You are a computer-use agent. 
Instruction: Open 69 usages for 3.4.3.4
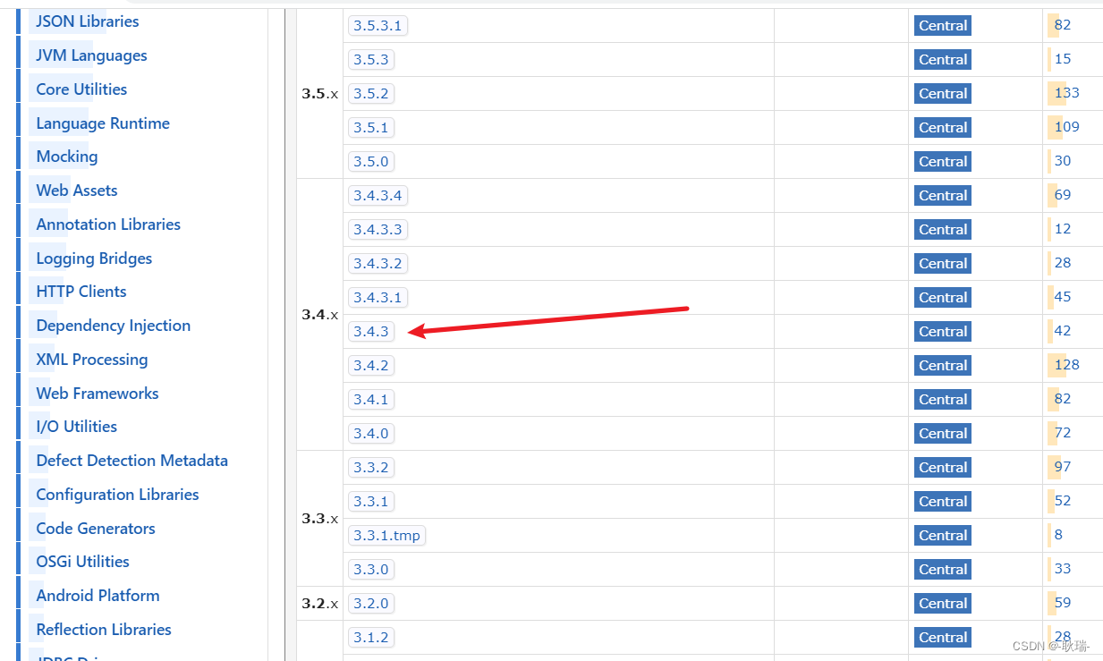pyautogui.click(x=1063, y=195)
